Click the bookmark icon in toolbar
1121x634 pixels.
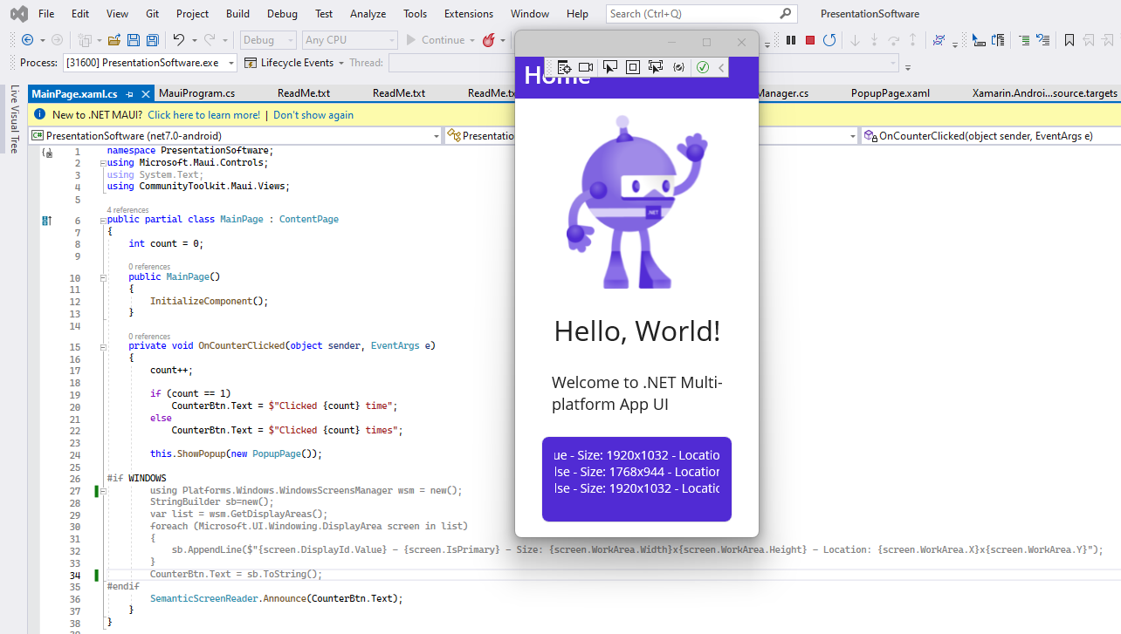pyautogui.click(x=1069, y=40)
